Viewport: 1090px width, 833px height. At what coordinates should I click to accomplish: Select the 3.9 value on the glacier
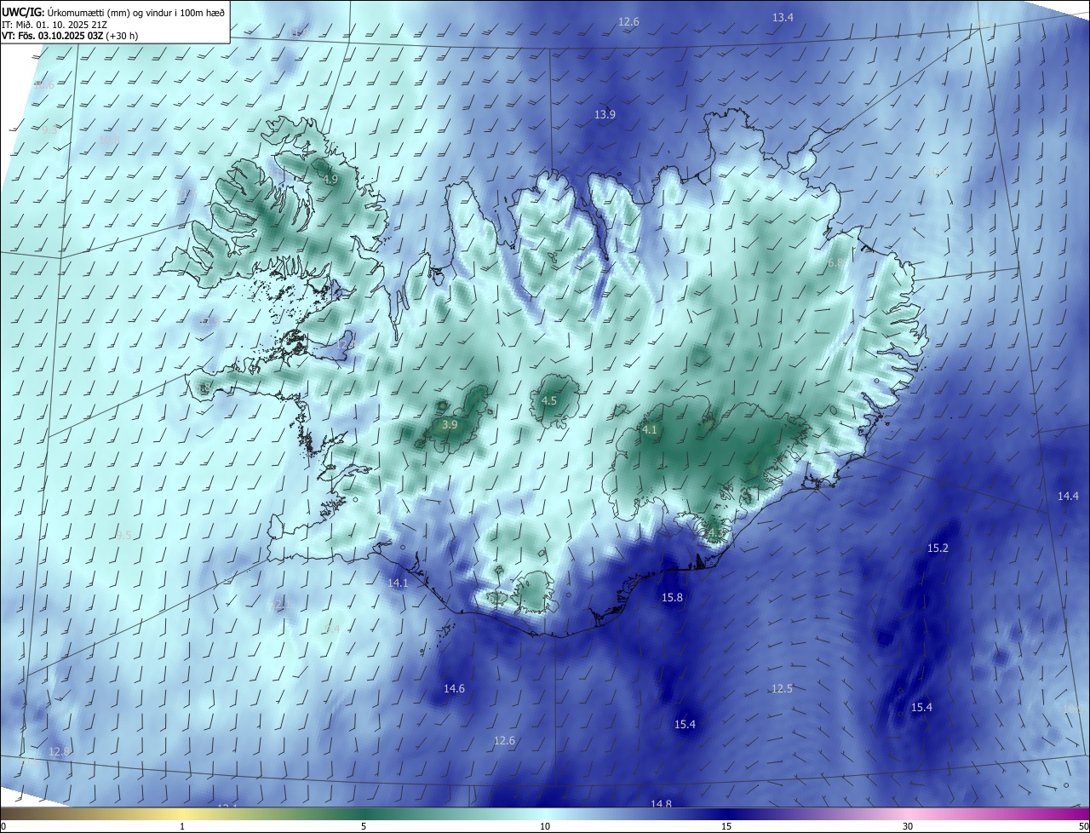tap(450, 424)
